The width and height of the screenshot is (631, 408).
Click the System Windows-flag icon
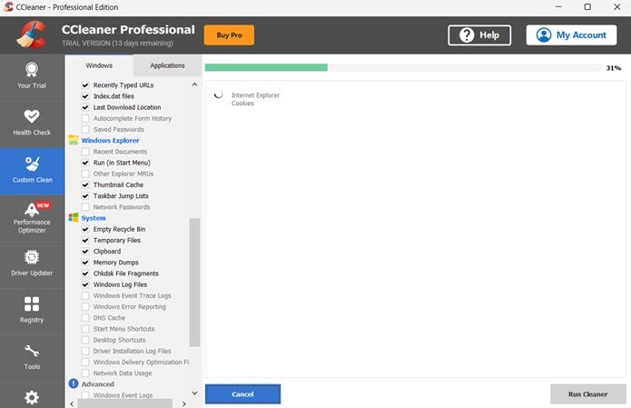[x=74, y=217]
